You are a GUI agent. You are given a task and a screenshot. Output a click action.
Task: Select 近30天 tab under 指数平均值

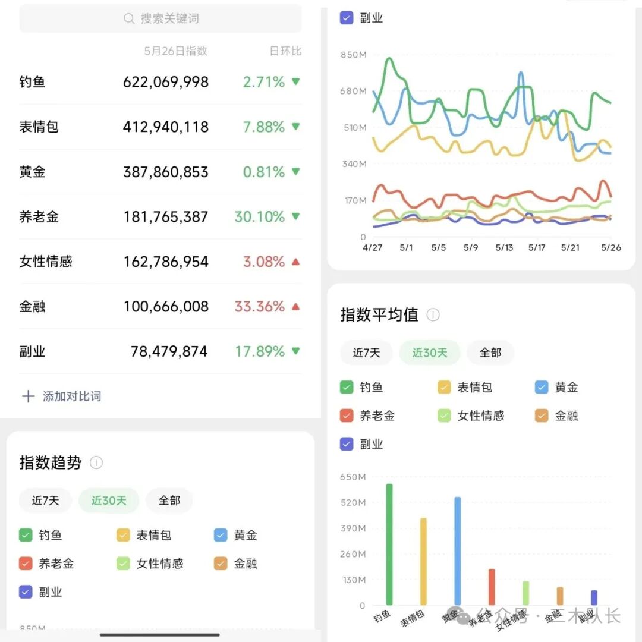(430, 353)
